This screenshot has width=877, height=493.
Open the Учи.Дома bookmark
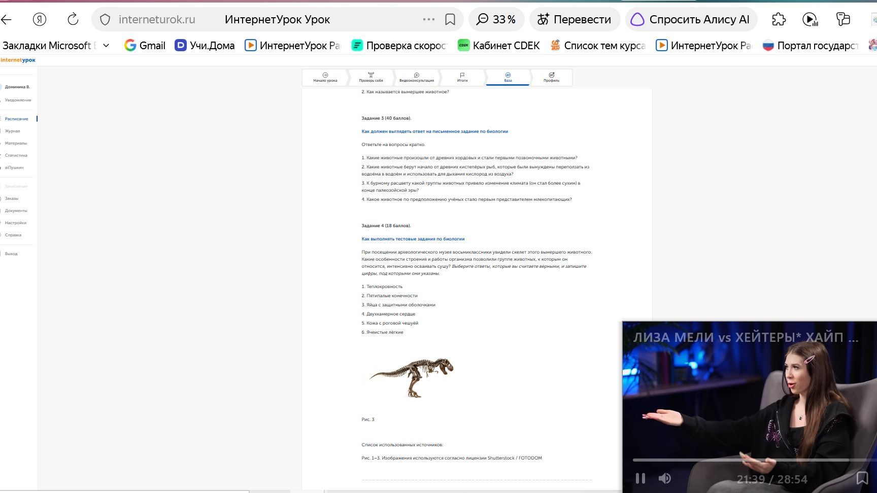click(x=205, y=46)
